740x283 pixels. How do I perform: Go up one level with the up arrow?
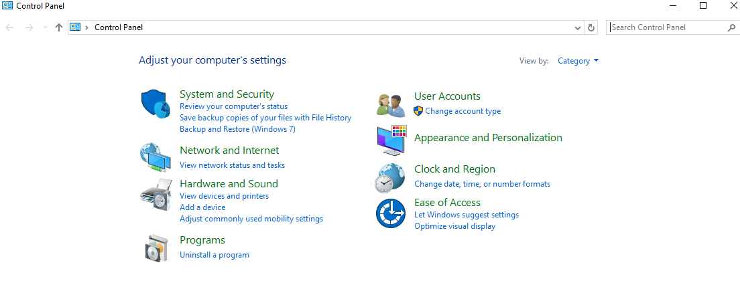coord(59,27)
